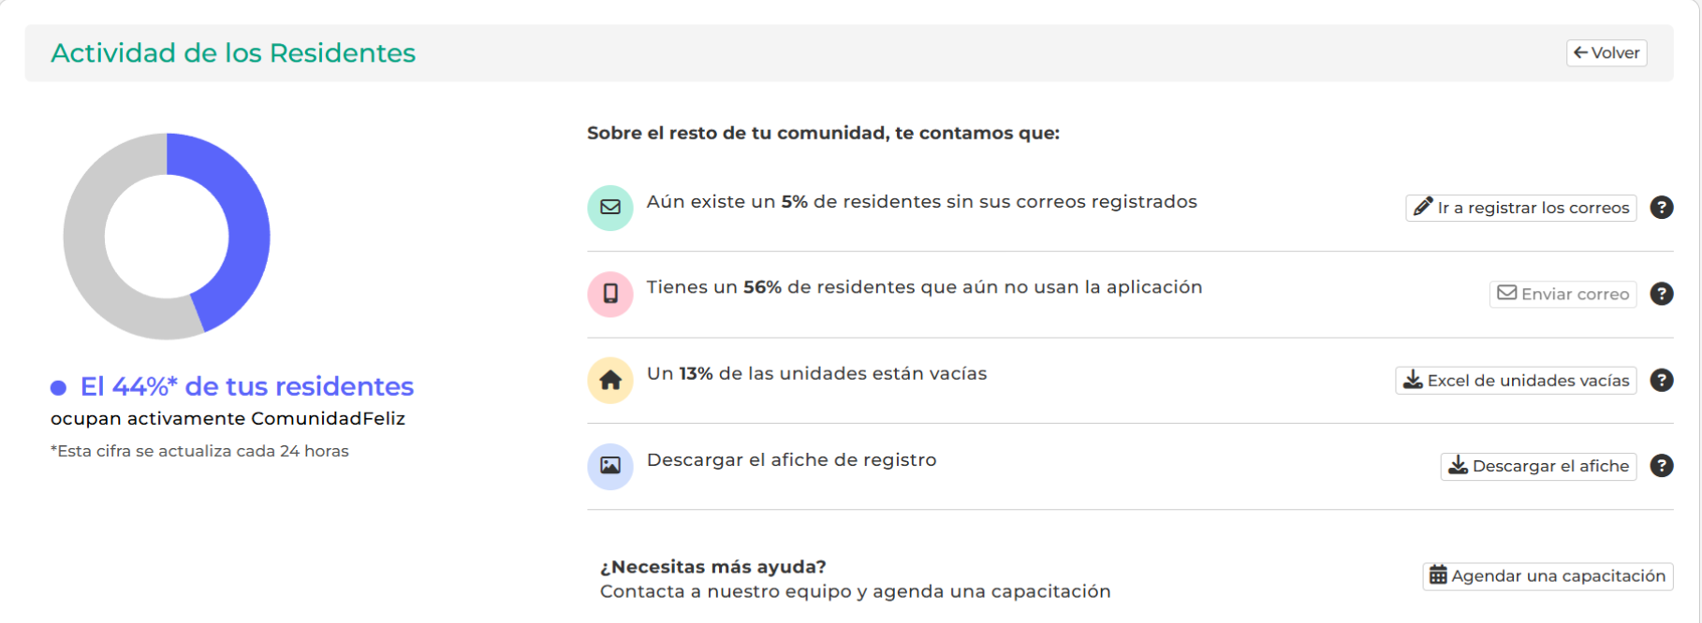
Task: Schedule training via Agendar una capacitación
Action: [1548, 576]
